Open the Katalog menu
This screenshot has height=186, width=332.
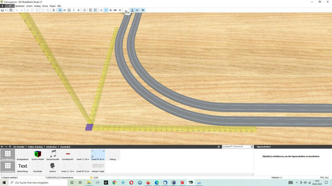point(37,6)
